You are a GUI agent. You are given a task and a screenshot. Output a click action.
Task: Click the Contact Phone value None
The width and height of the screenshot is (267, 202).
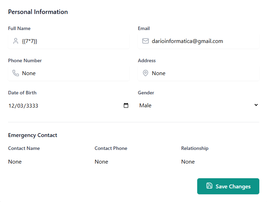coord(102,162)
